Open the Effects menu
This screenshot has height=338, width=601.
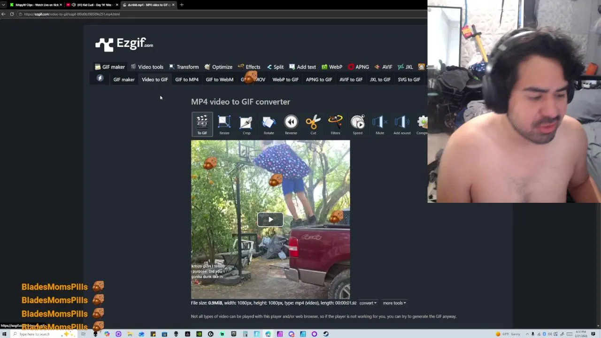[x=249, y=67]
